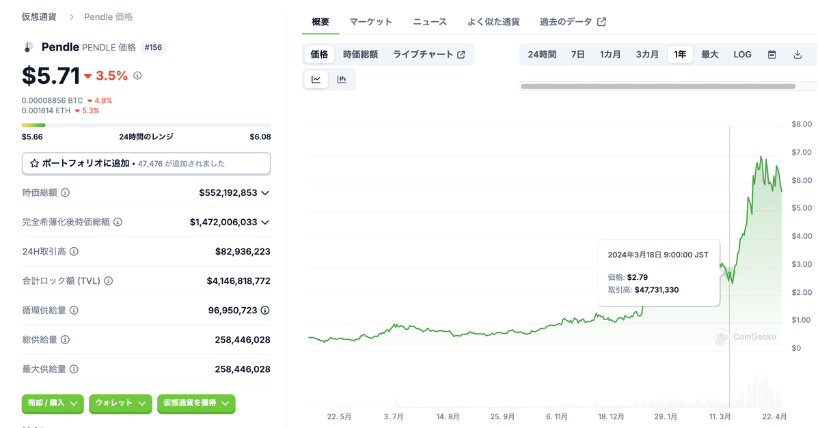Select 価格 chart mode
820x428 pixels.
(319, 55)
